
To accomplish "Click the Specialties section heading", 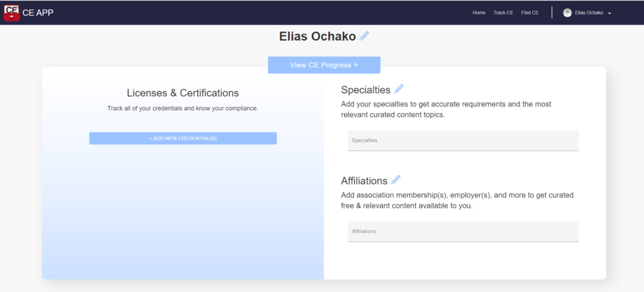I will click(x=365, y=90).
